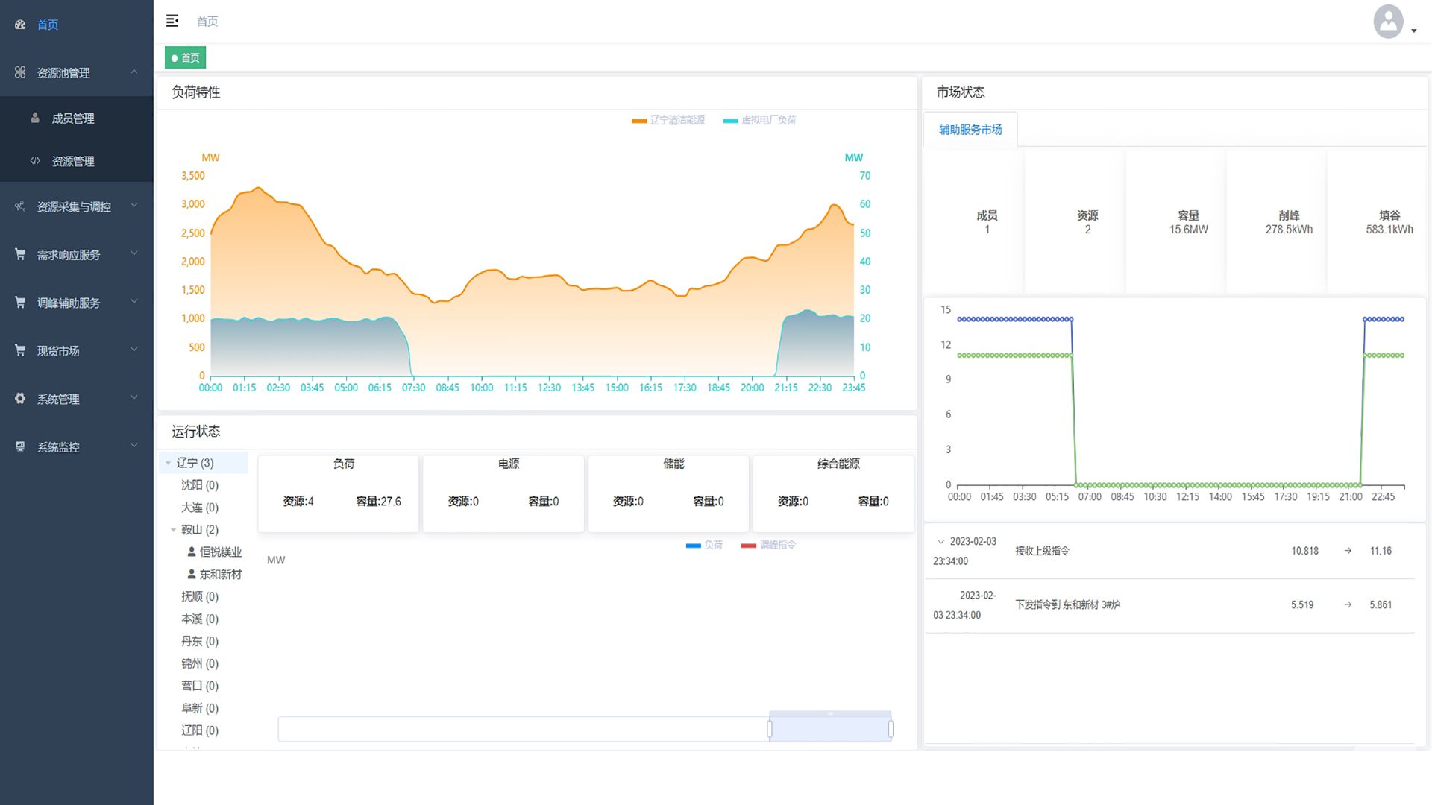The image size is (1432, 805).
Task: Select 东和新材 member in tree
Action: [x=220, y=574]
